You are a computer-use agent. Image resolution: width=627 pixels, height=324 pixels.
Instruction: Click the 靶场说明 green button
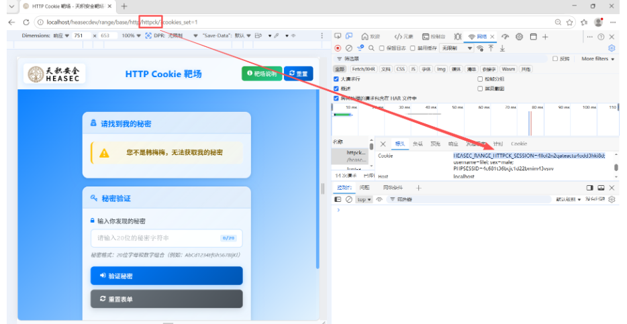(262, 74)
